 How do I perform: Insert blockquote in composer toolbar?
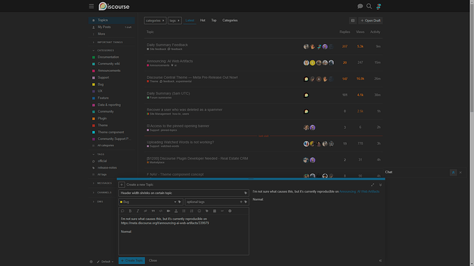[153, 210]
